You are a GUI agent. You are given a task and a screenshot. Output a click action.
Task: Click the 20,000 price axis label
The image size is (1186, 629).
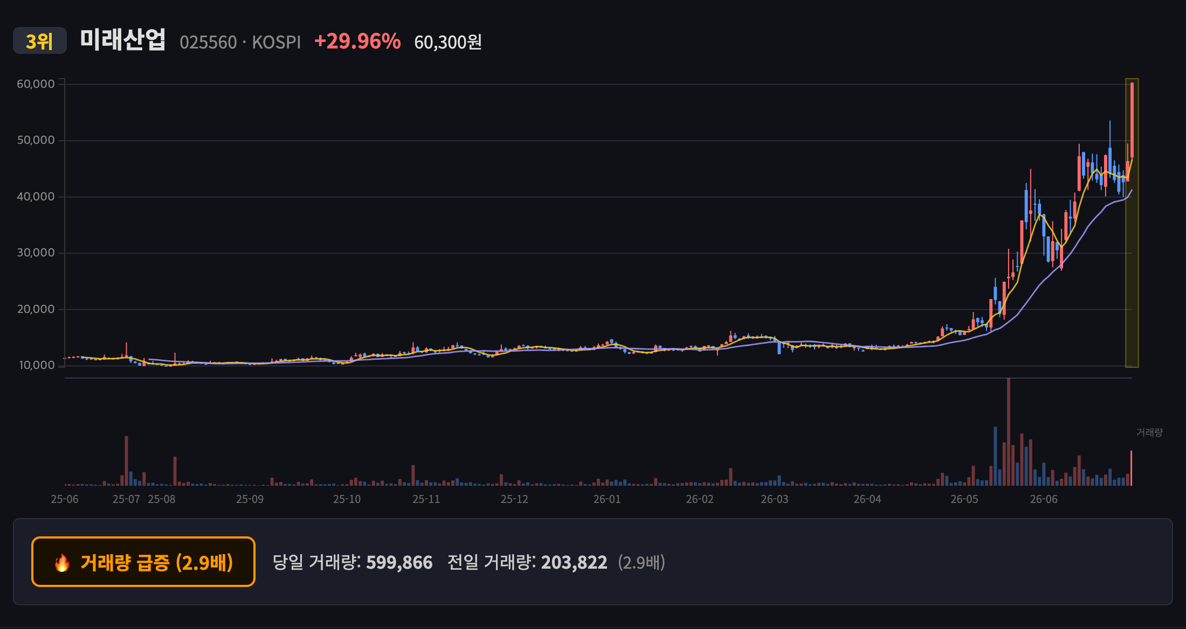tap(36, 309)
